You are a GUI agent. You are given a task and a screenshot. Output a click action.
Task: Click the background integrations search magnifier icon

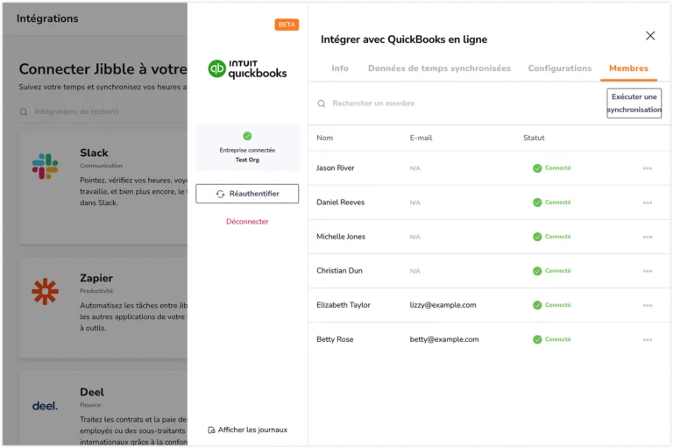coord(24,111)
